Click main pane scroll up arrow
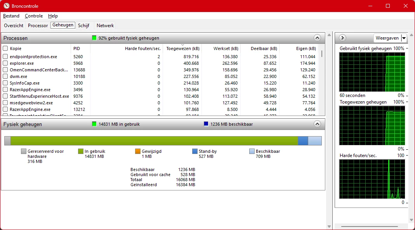The height and width of the screenshot is (230, 415). coord(329,35)
